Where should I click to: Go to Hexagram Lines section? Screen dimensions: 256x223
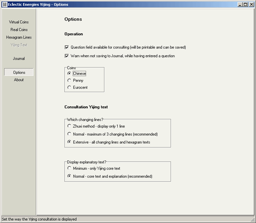(19, 37)
